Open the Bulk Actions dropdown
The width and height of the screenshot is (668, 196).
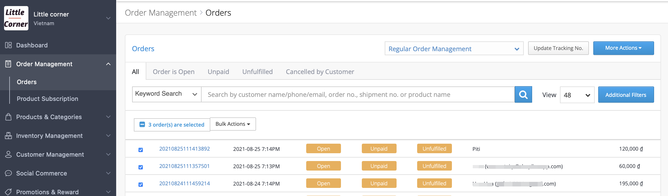(233, 124)
